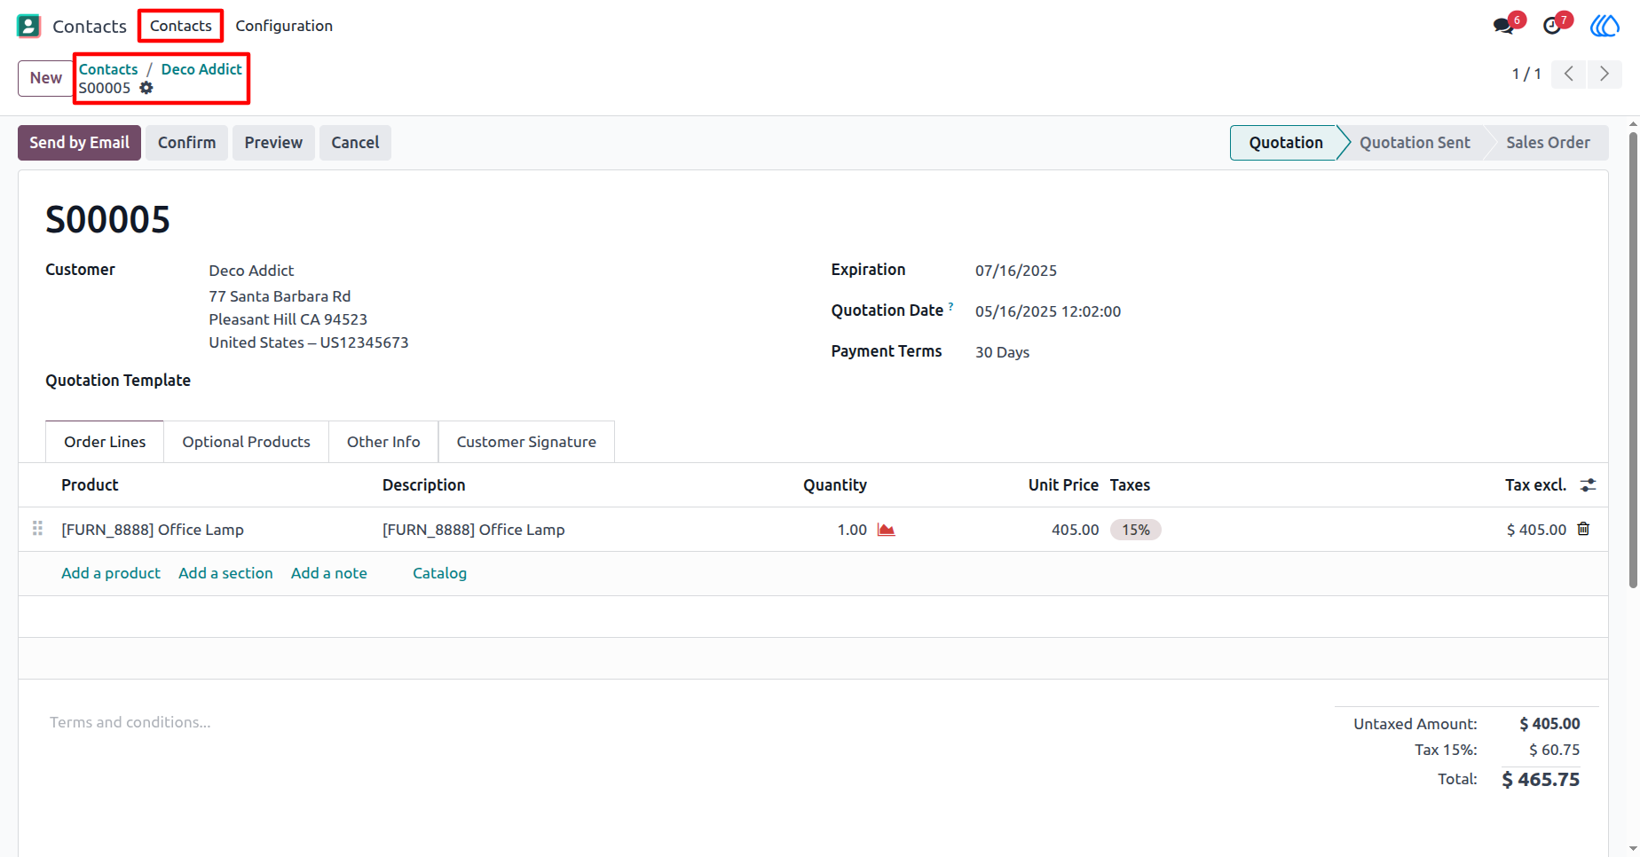Click the Quotation Date help tooltip mark

point(950,306)
